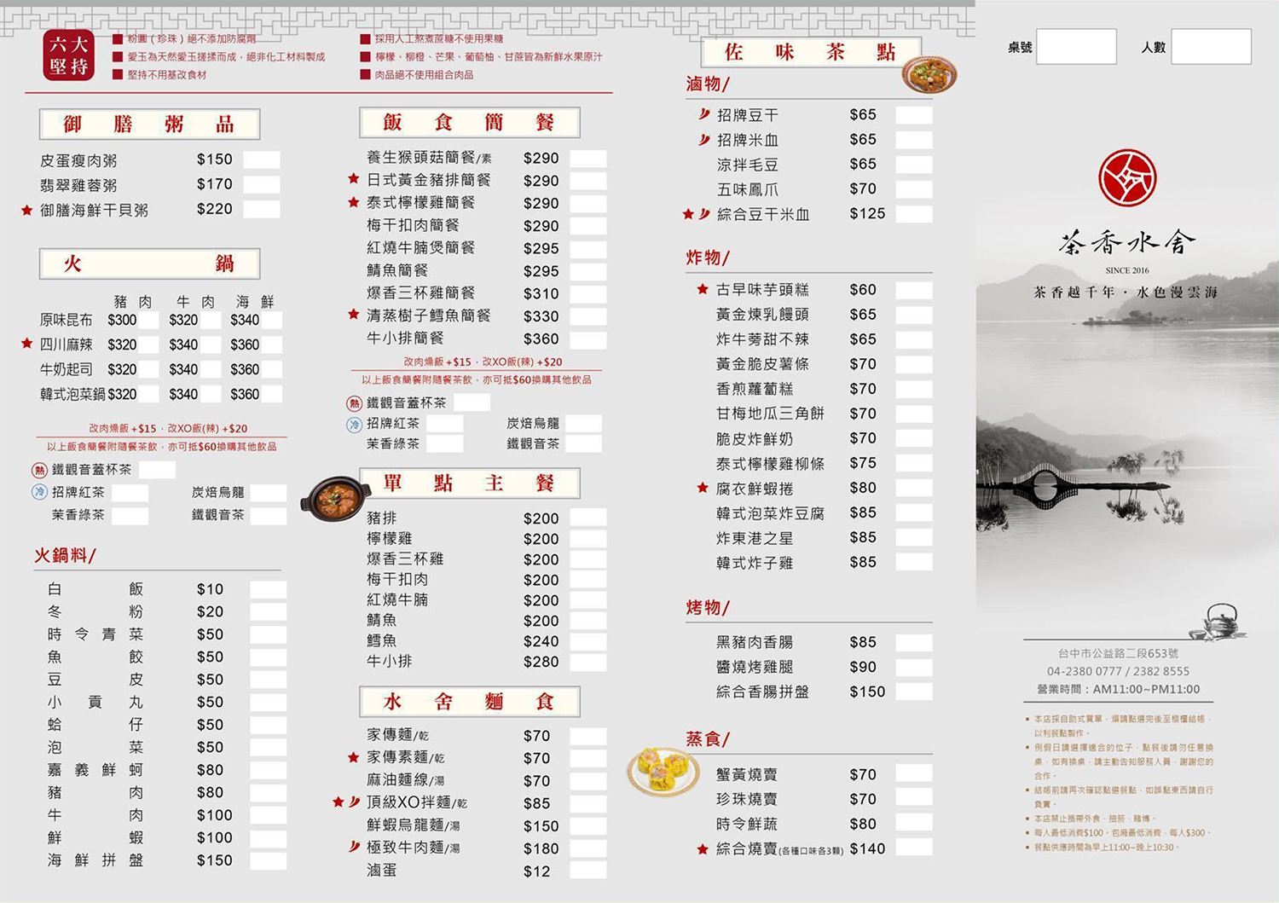The width and height of the screenshot is (1279, 903).
Task: Select the 御膳粥品 section header
Action: pos(149,124)
